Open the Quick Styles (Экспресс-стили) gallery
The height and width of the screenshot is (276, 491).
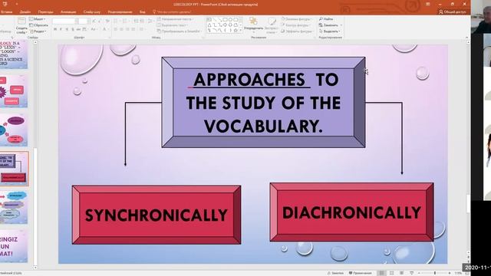tap(272, 25)
